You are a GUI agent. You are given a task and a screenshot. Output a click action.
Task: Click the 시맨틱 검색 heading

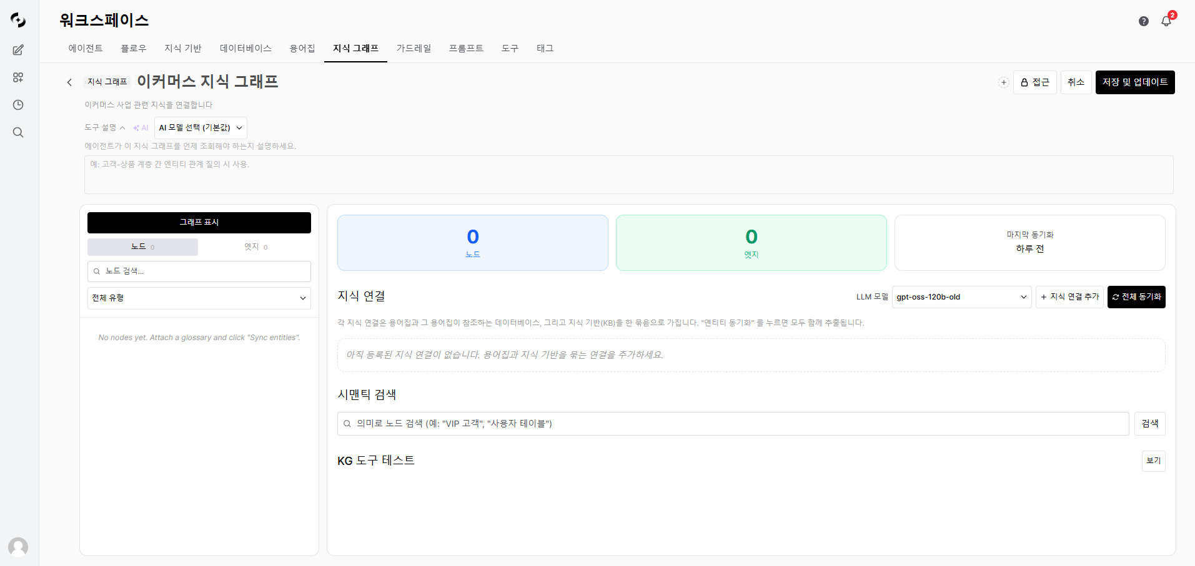[x=367, y=394]
